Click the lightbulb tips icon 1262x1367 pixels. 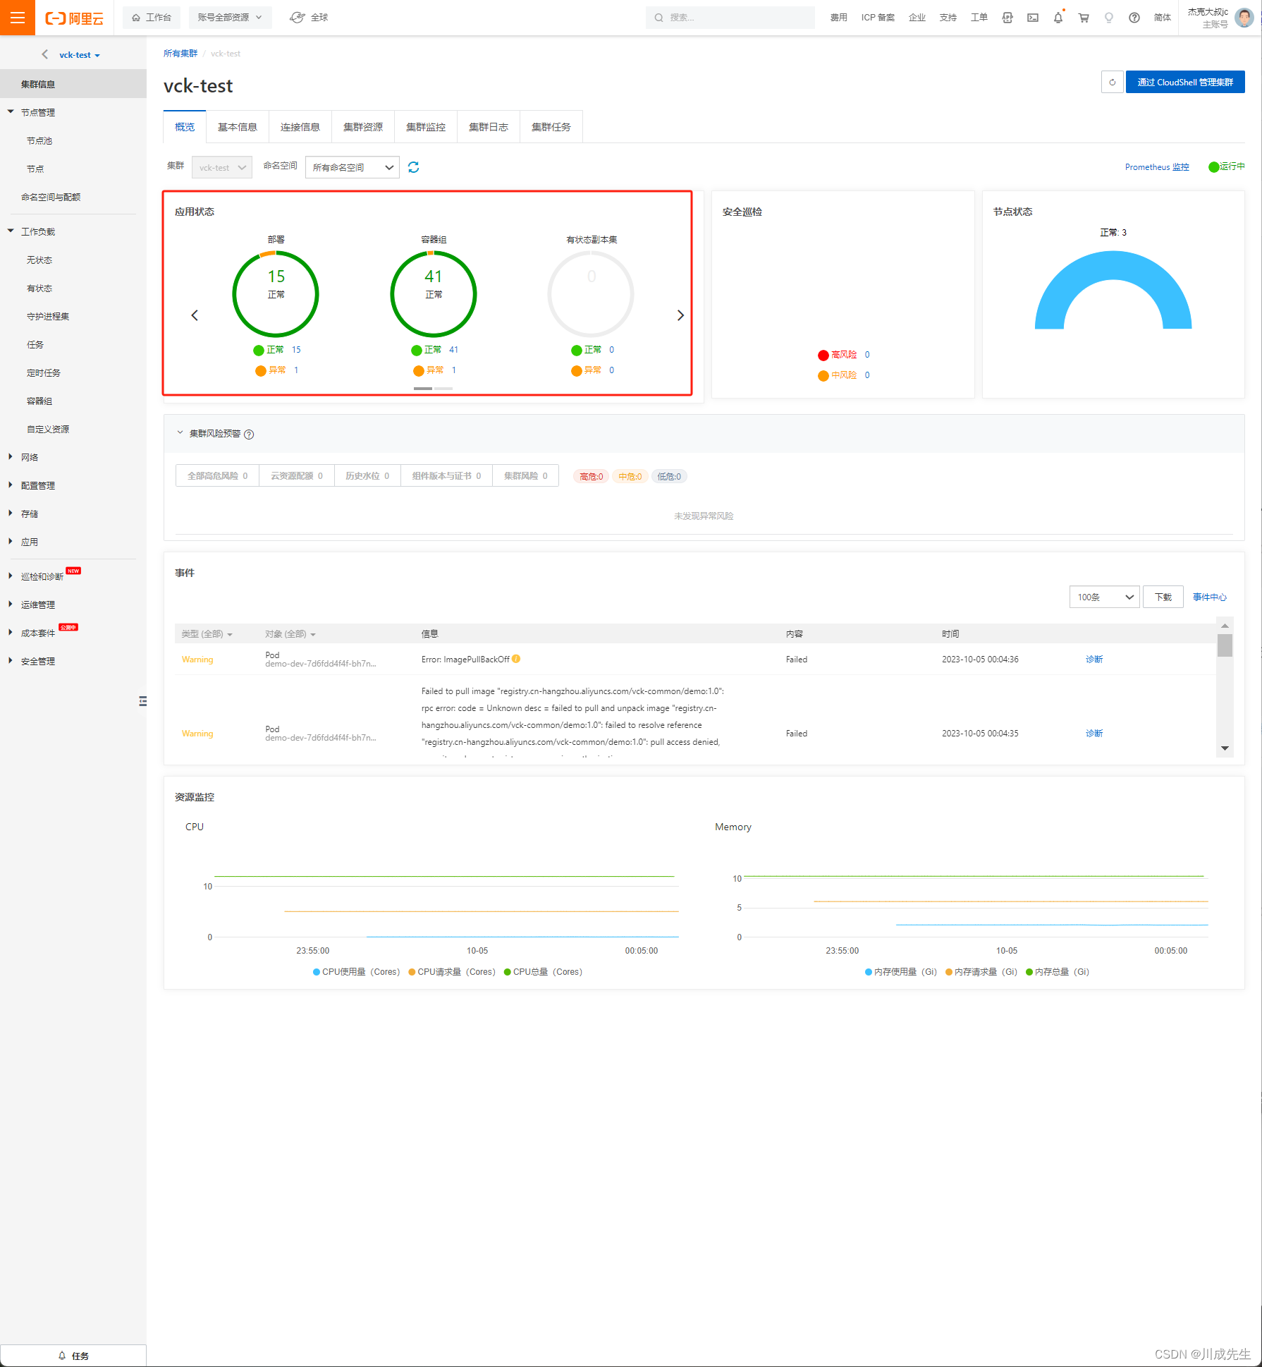(x=1109, y=18)
